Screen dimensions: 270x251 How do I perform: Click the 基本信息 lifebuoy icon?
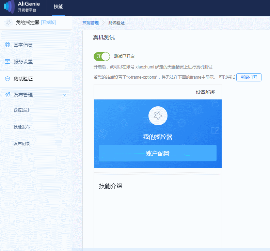point(7,45)
